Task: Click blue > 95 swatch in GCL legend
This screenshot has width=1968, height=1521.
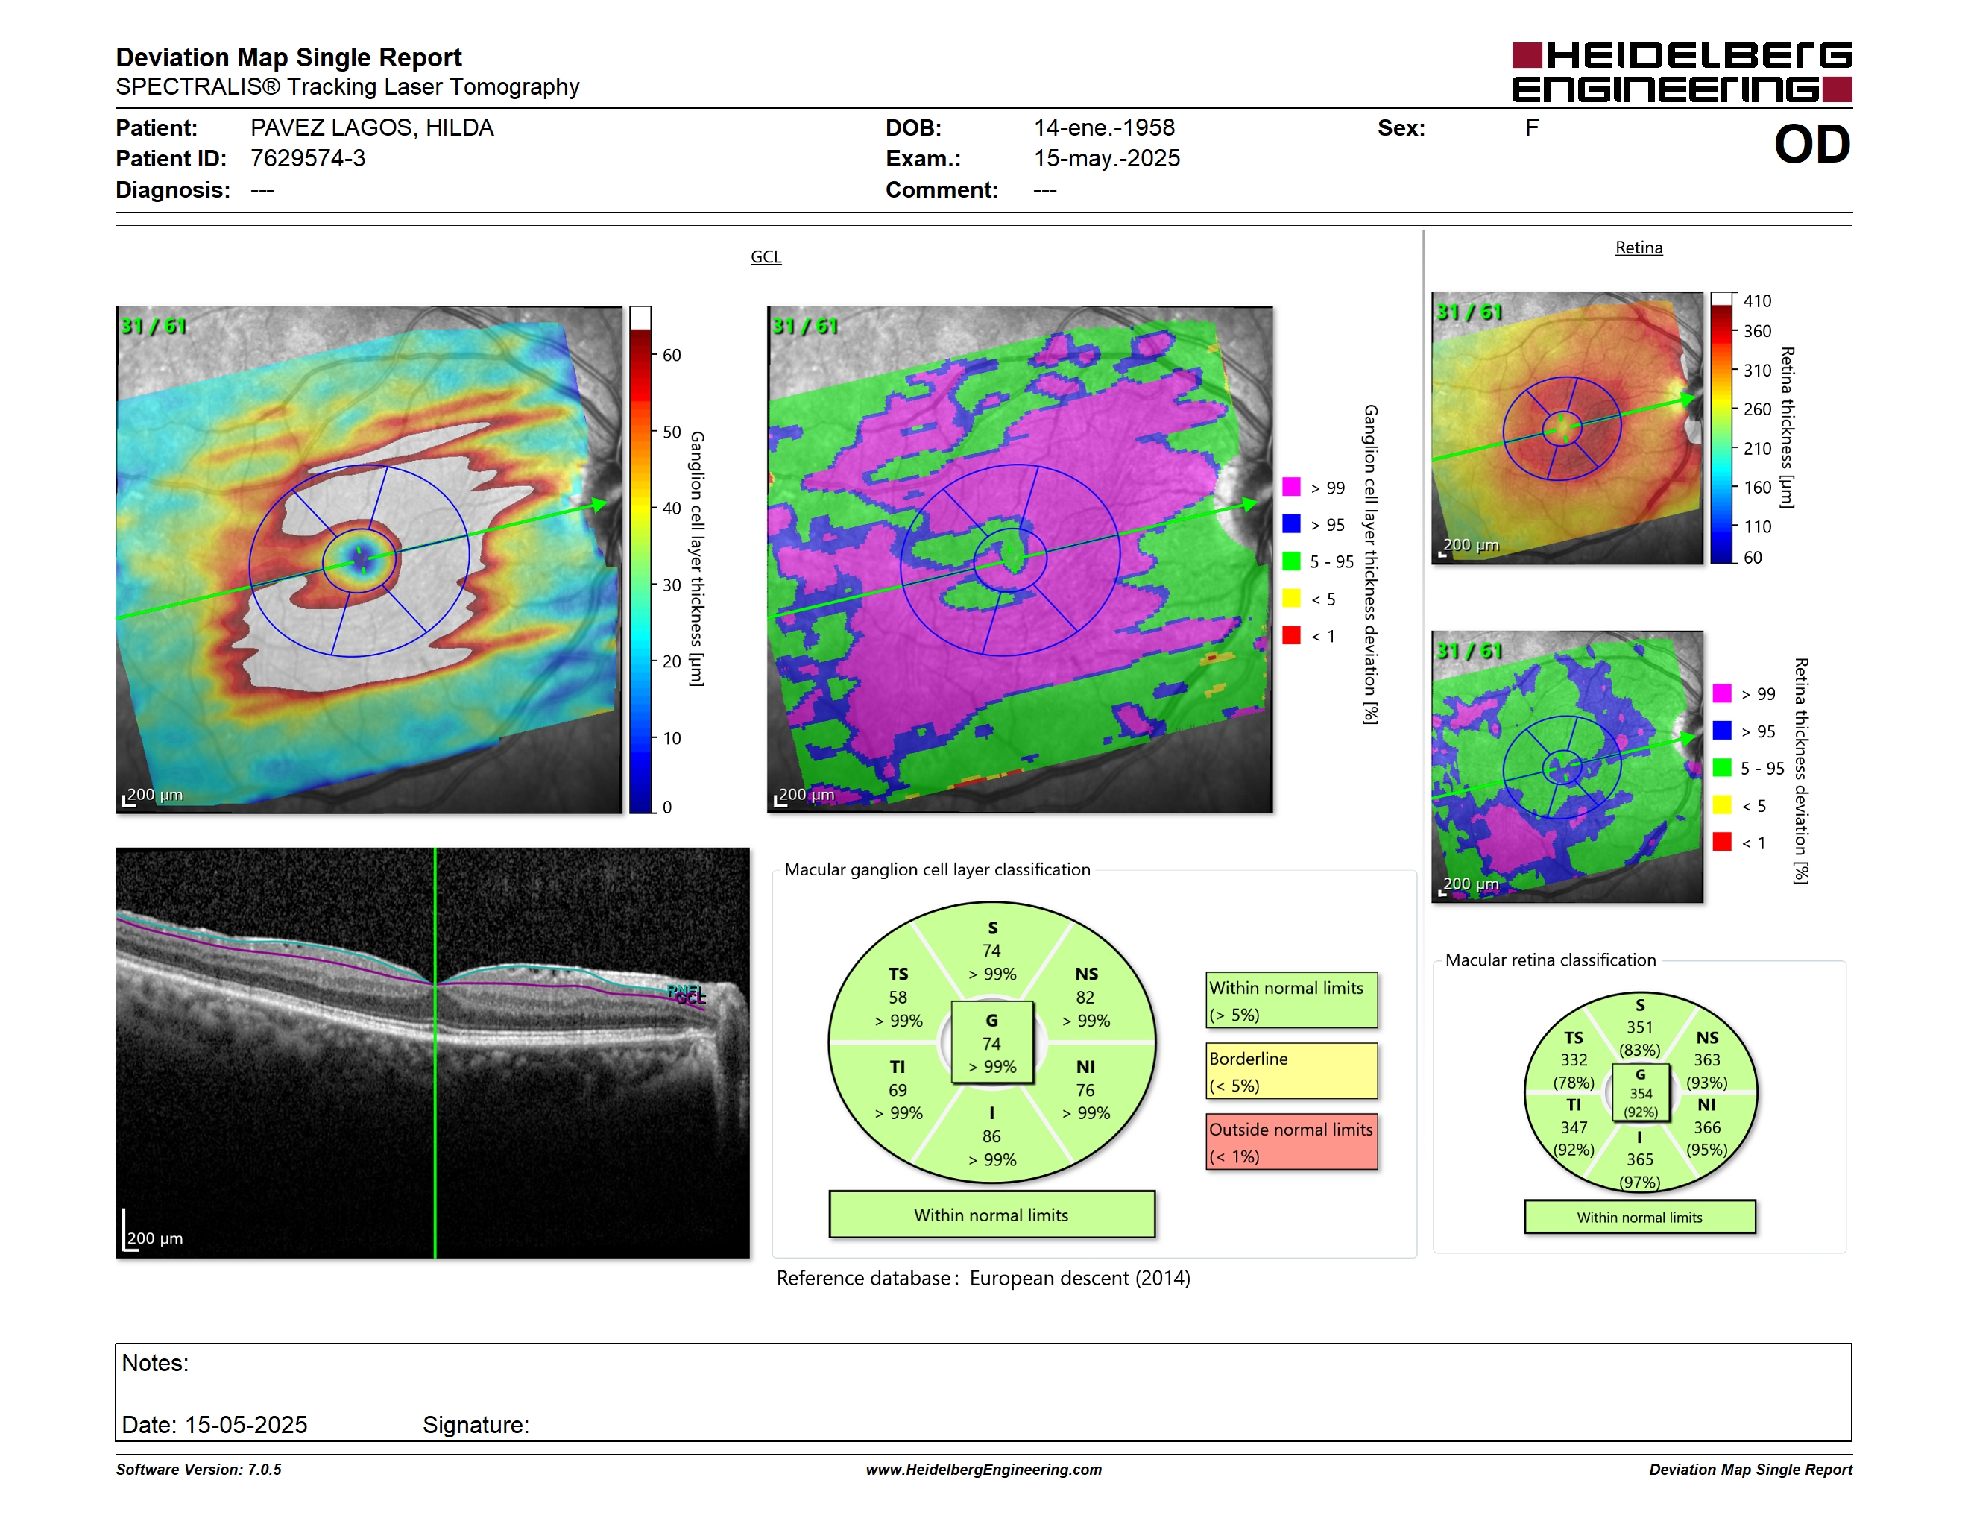Action: 1291,523
